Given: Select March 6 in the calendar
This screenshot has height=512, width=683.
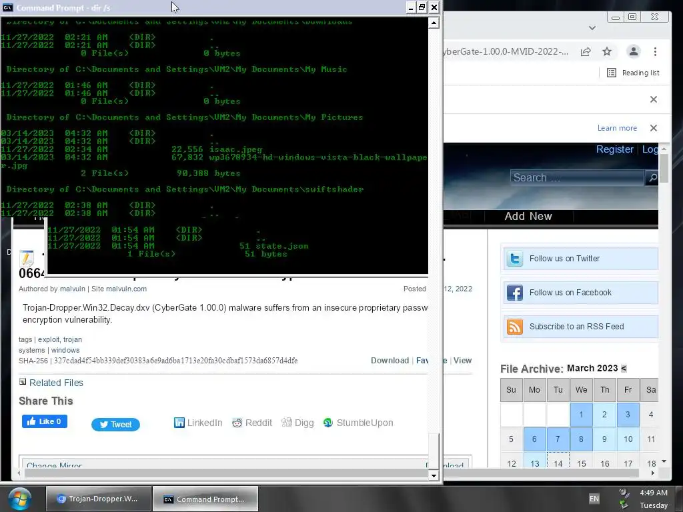Looking at the screenshot, I should point(534,439).
